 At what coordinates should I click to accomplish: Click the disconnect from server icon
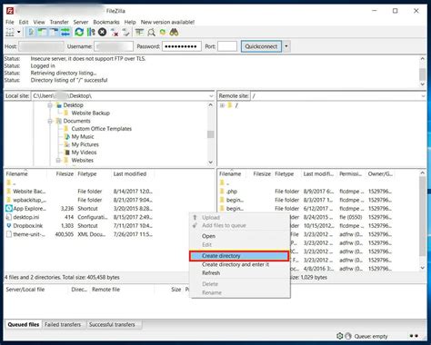[115, 32]
